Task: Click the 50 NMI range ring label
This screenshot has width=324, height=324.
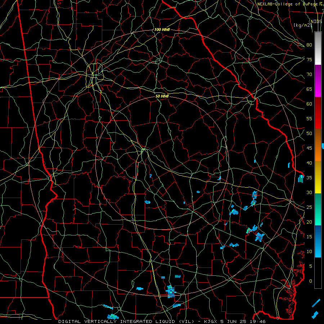Action: point(162,96)
